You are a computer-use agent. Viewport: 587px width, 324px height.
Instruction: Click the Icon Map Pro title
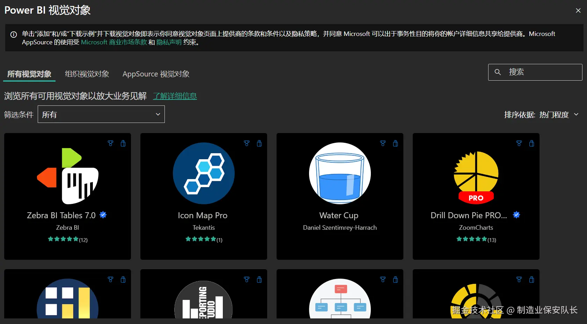203,215
